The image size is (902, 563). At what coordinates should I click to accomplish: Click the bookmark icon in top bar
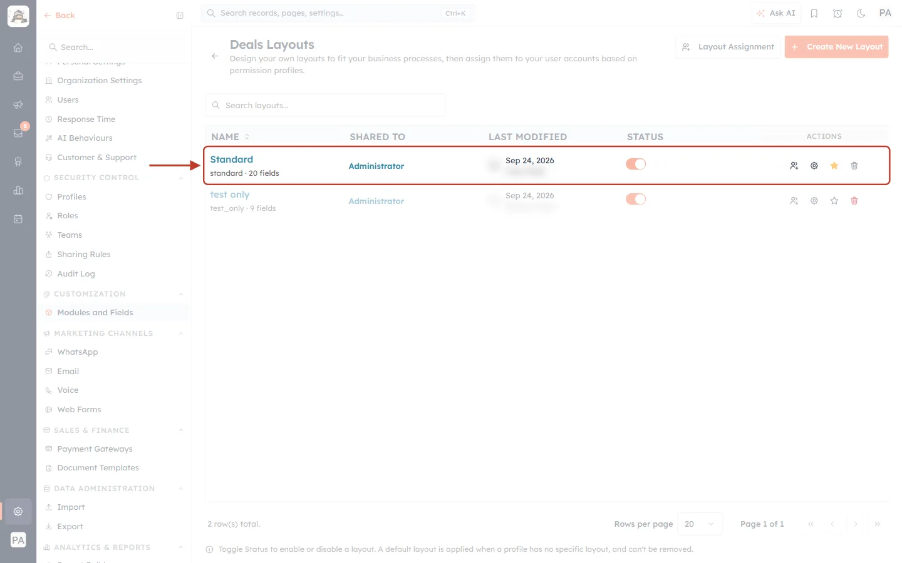click(x=814, y=13)
